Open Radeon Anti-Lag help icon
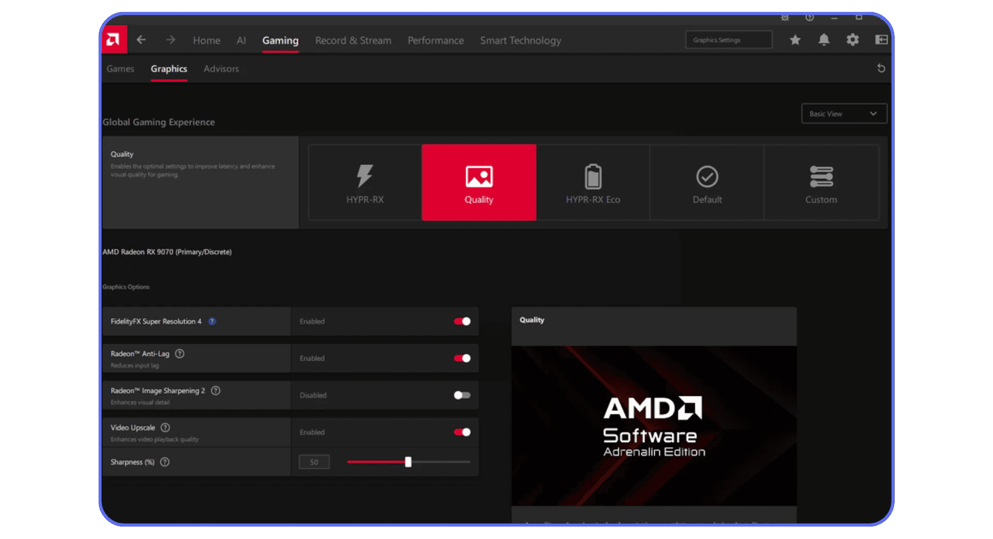The width and height of the screenshot is (993, 539). tap(179, 354)
